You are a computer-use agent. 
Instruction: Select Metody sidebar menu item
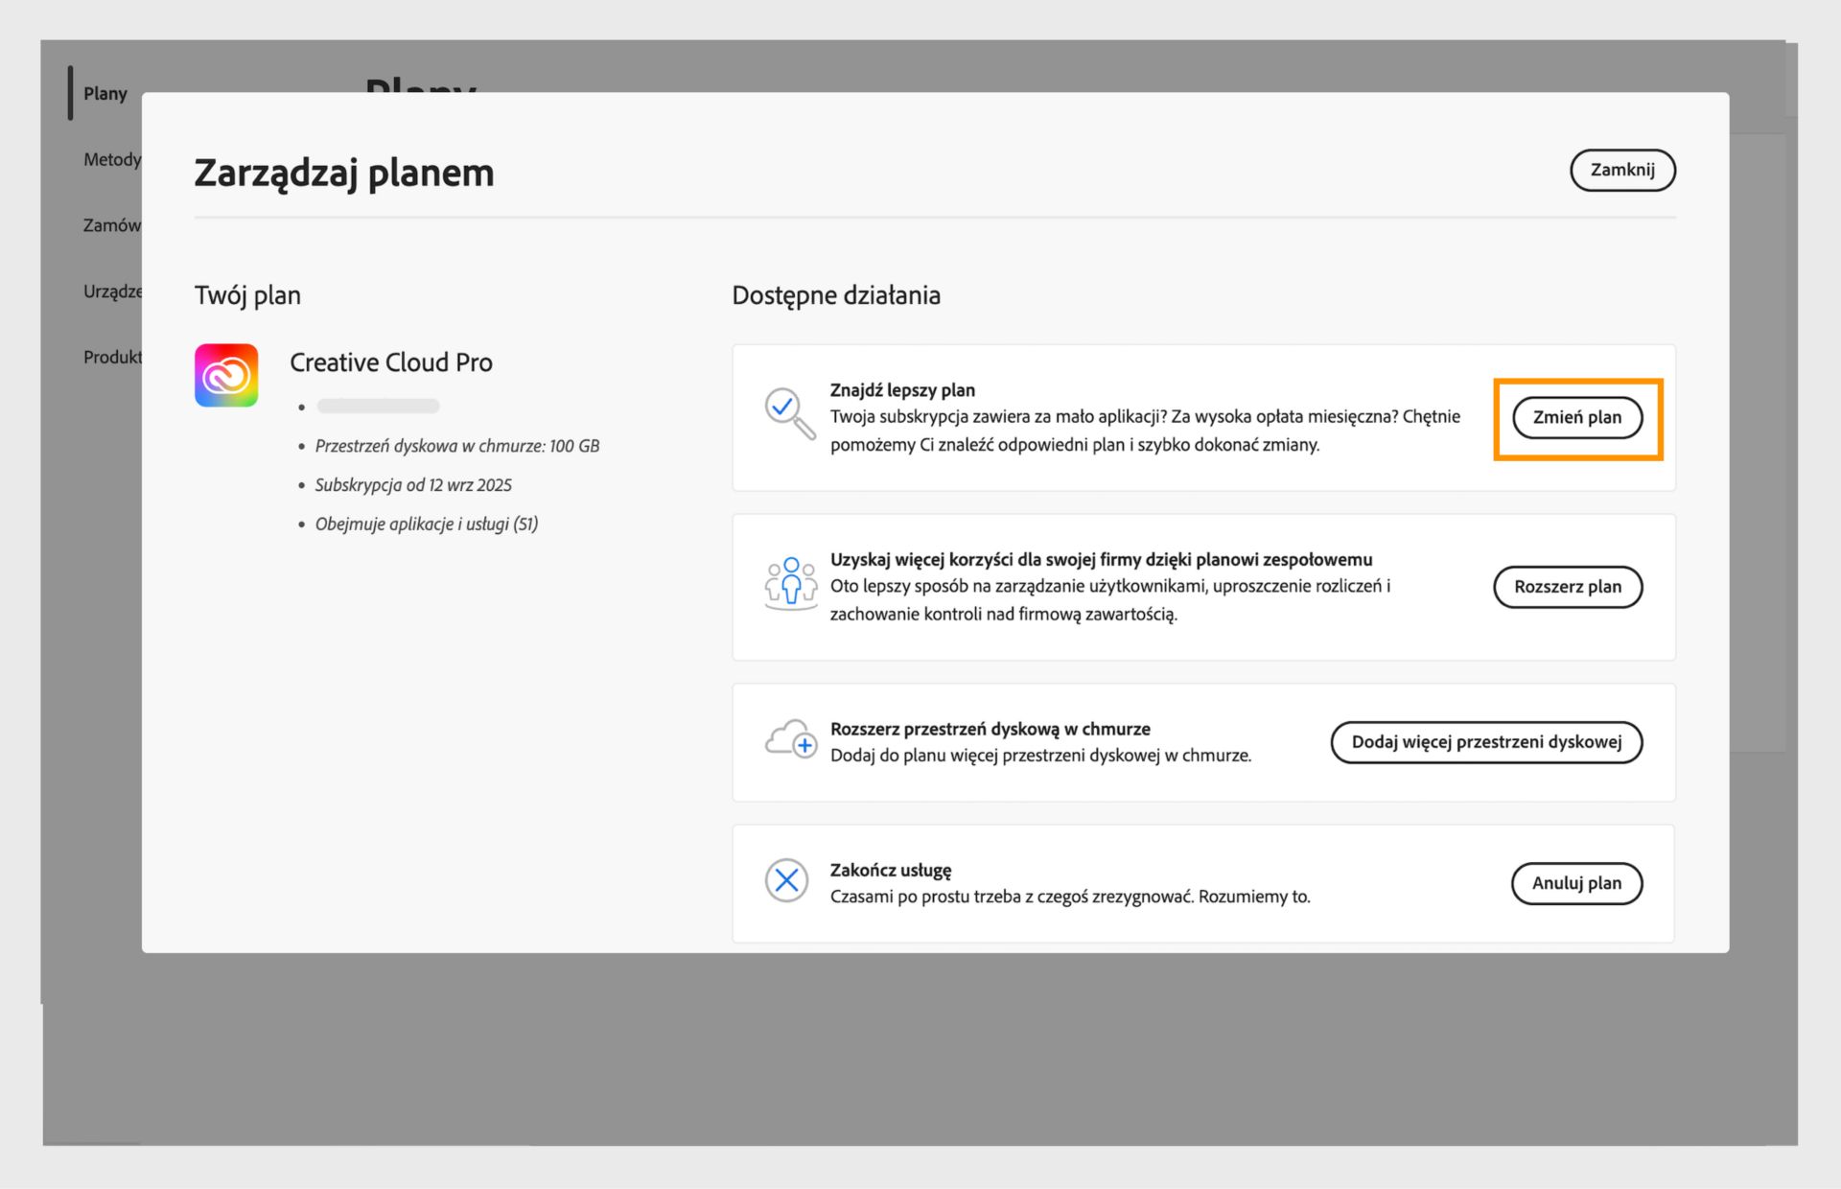111,159
